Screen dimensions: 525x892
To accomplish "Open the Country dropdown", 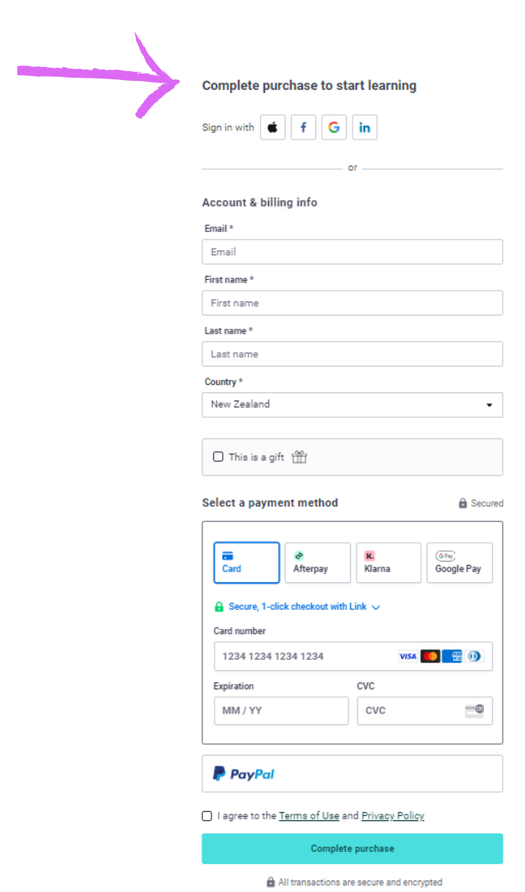I will (352, 405).
